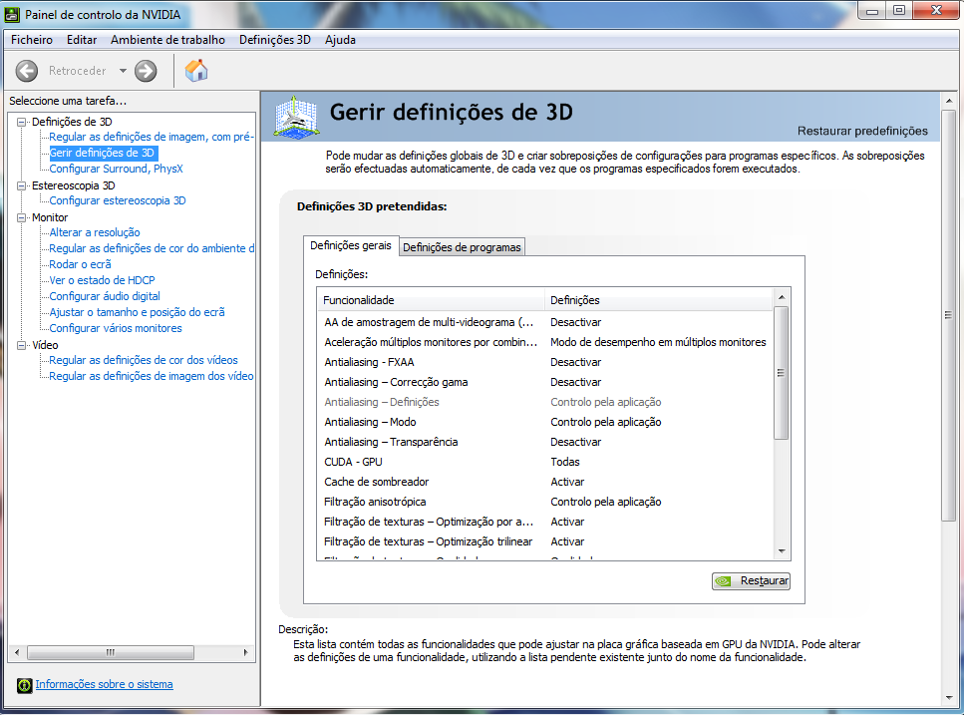Click the 'Todas' value for CUDA - GPU
The width and height of the screenshot is (964, 715).
tap(565, 463)
